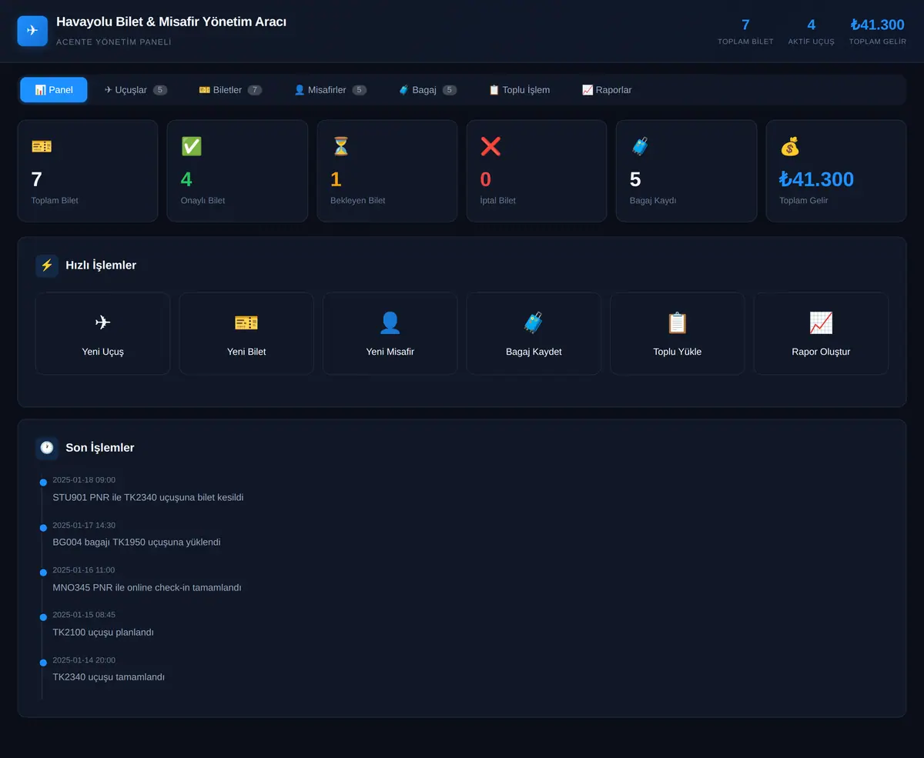The height and width of the screenshot is (758, 924).
Task: Click "STU901 PNR ile TK2340 uçuşuna bilet kesildi"
Action: click(148, 497)
